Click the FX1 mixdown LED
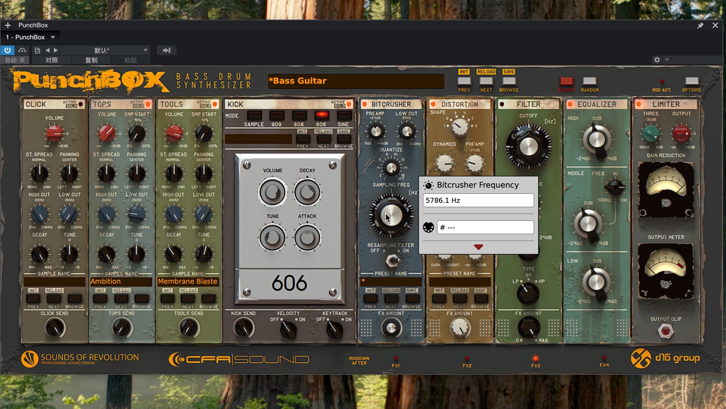 [396, 358]
